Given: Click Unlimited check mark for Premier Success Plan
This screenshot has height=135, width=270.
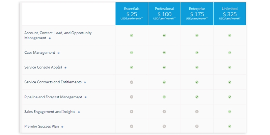Looking at the screenshot, I should click(x=230, y=126).
